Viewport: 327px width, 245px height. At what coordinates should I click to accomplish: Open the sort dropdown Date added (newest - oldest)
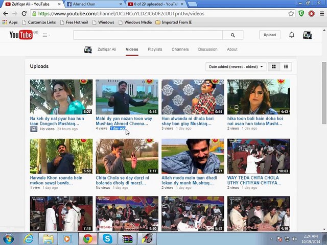pyautogui.click(x=236, y=67)
